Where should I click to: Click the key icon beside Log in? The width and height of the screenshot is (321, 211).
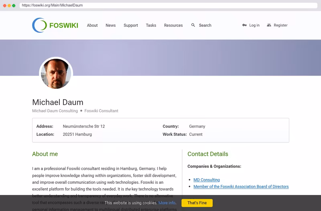tap(244, 25)
